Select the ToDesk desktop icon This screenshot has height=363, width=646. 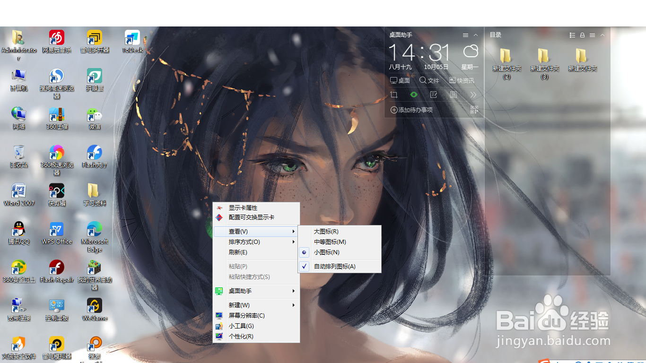pos(132,42)
